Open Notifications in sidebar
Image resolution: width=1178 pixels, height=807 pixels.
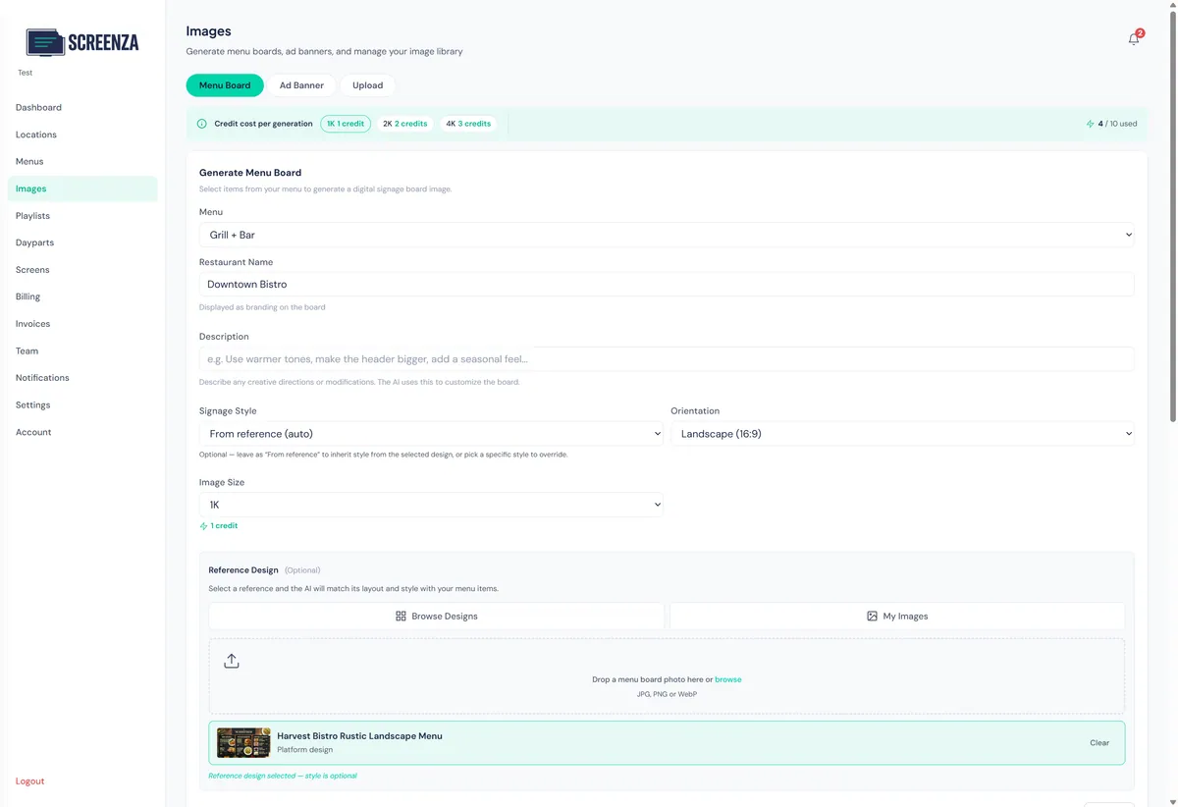tap(82, 377)
